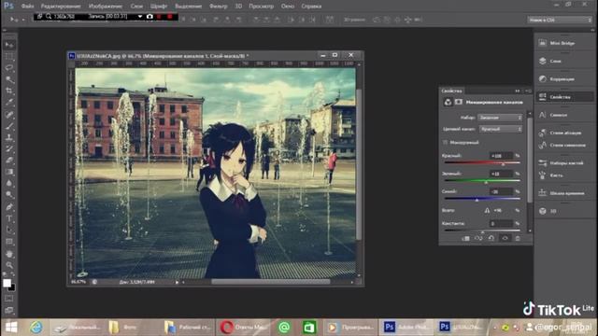Click the foreground white color swatch
The image size is (598, 336).
pyautogui.click(x=7, y=283)
